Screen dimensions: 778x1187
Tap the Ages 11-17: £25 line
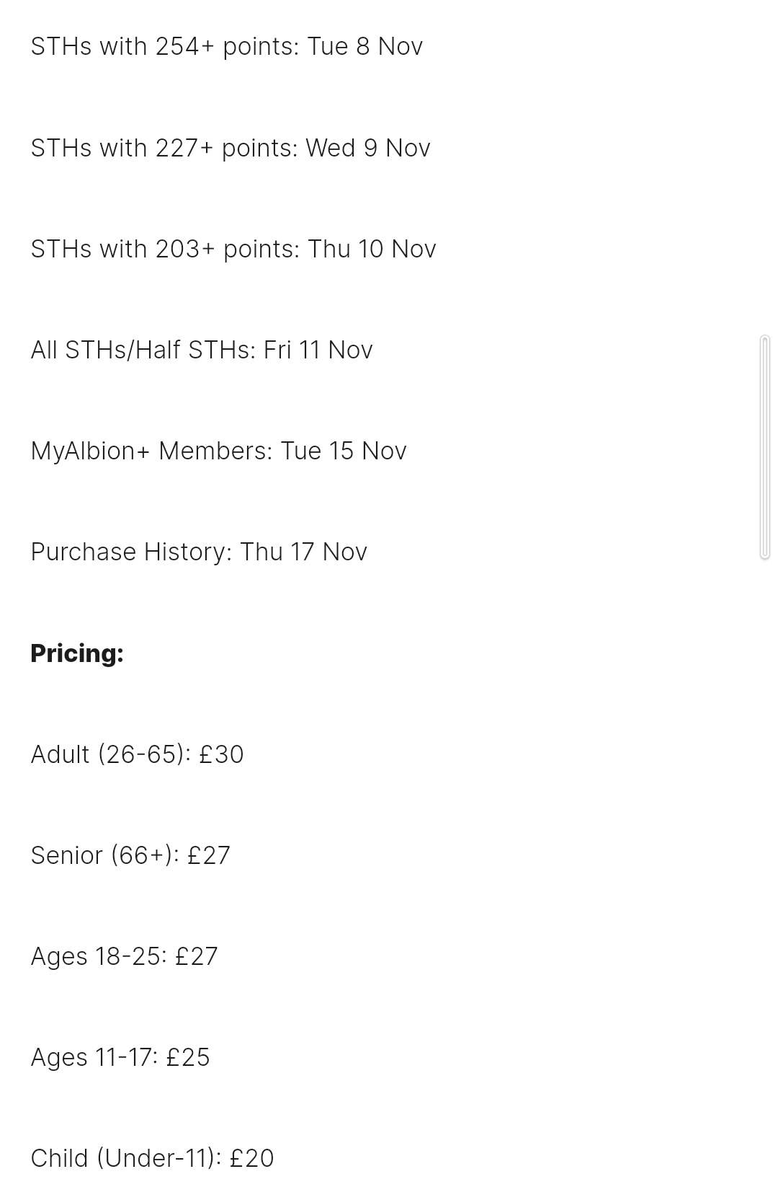click(x=120, y=1057)
